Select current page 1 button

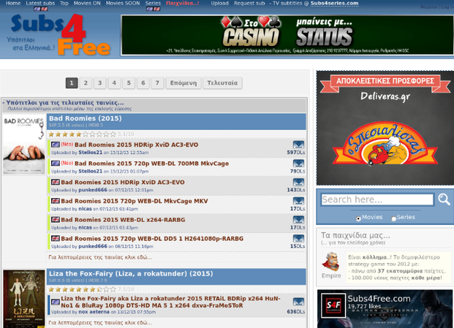(x=72, y=83)
